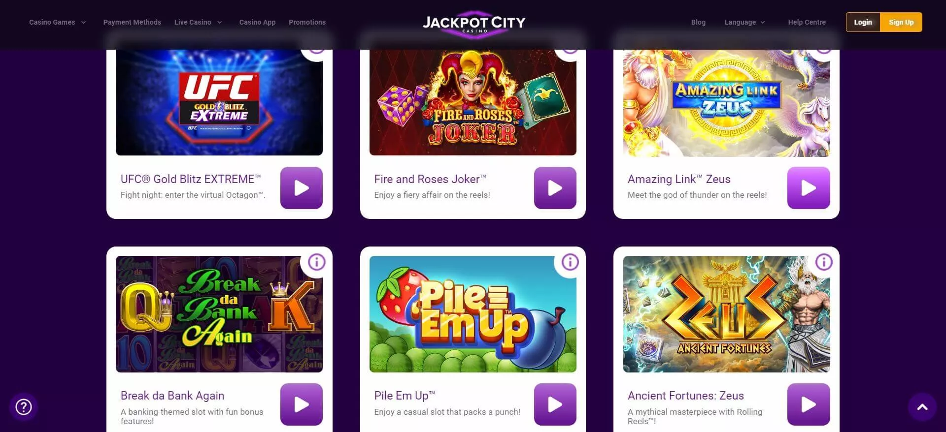Play Break da Bank Again slot
This screenshot has width=946, height=432.
[x=302, y=404]
